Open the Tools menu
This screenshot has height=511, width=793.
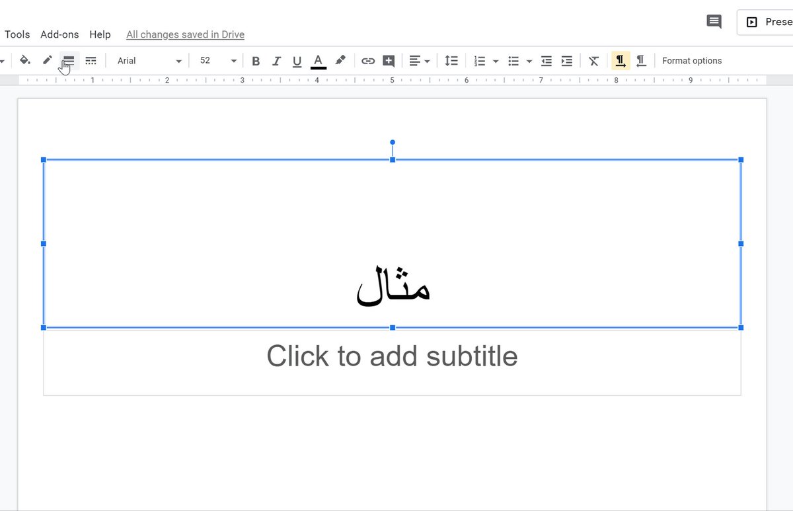point(17,34)
